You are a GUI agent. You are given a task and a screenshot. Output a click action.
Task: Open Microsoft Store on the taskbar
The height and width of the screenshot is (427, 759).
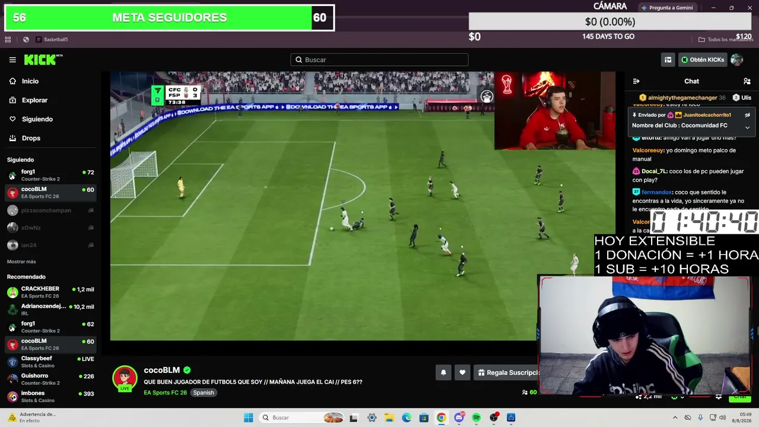pos(424,418)
